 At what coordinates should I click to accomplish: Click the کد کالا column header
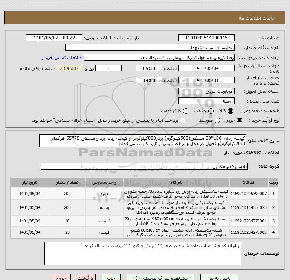(248, 182)
